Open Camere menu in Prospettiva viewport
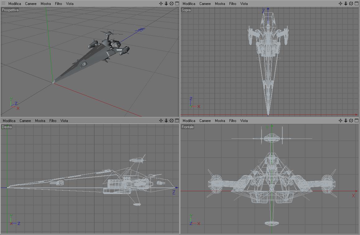This screenshot has height=235, width=360. pos(31,4)
